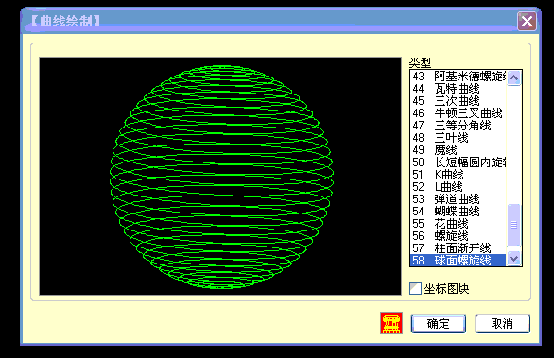Choose 53 弹道曲线 from the list

459,198
